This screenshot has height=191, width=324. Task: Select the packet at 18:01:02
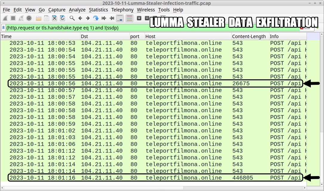click(x=153, y=130)
